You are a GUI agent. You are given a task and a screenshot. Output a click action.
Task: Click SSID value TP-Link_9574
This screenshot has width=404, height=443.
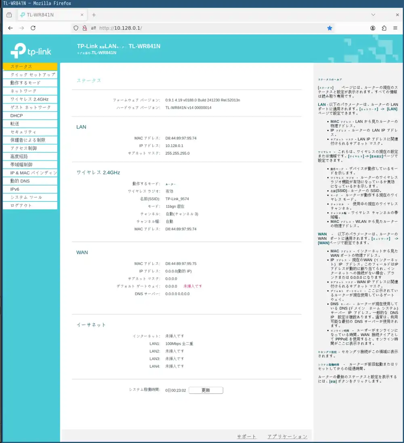coord(177,199)
